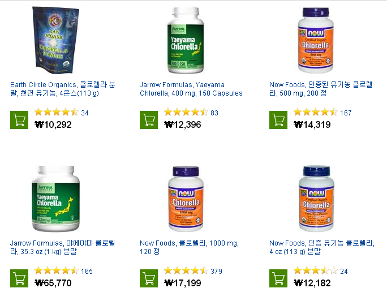Add Now Foods 500 mg 200-tablet chlorella to cart
This screenshot has width=387, height=301.
tap(278, 120)
